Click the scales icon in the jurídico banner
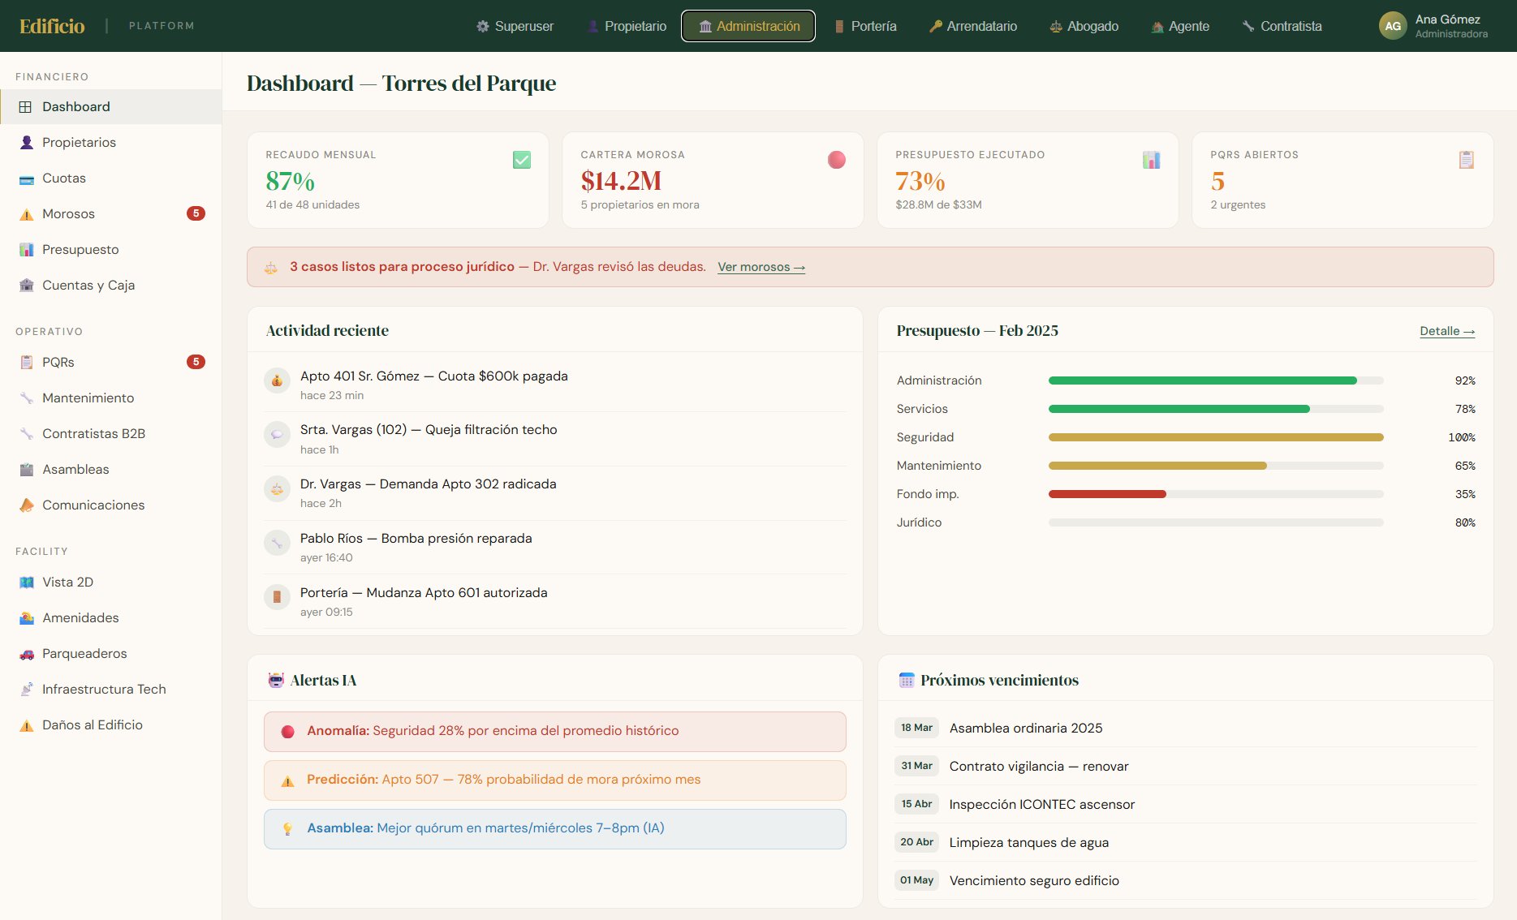Screen dimensions: 1517x920 [x=271, y=268]
